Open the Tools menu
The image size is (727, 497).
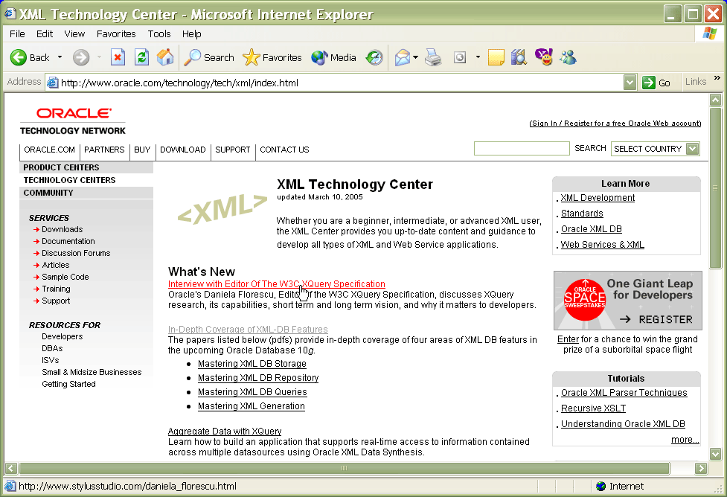pyautogui.click(x=159, y=33)
